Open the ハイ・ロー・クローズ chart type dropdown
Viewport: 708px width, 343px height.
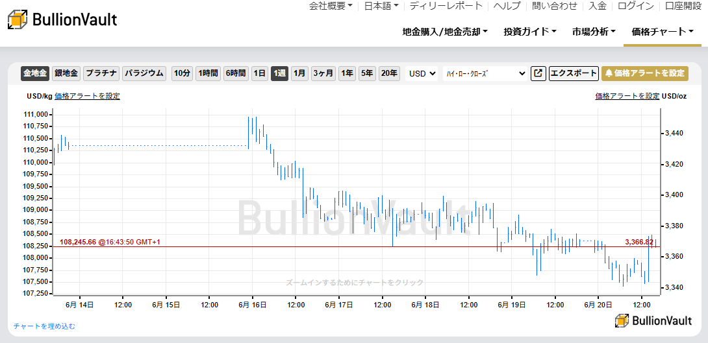485,73
